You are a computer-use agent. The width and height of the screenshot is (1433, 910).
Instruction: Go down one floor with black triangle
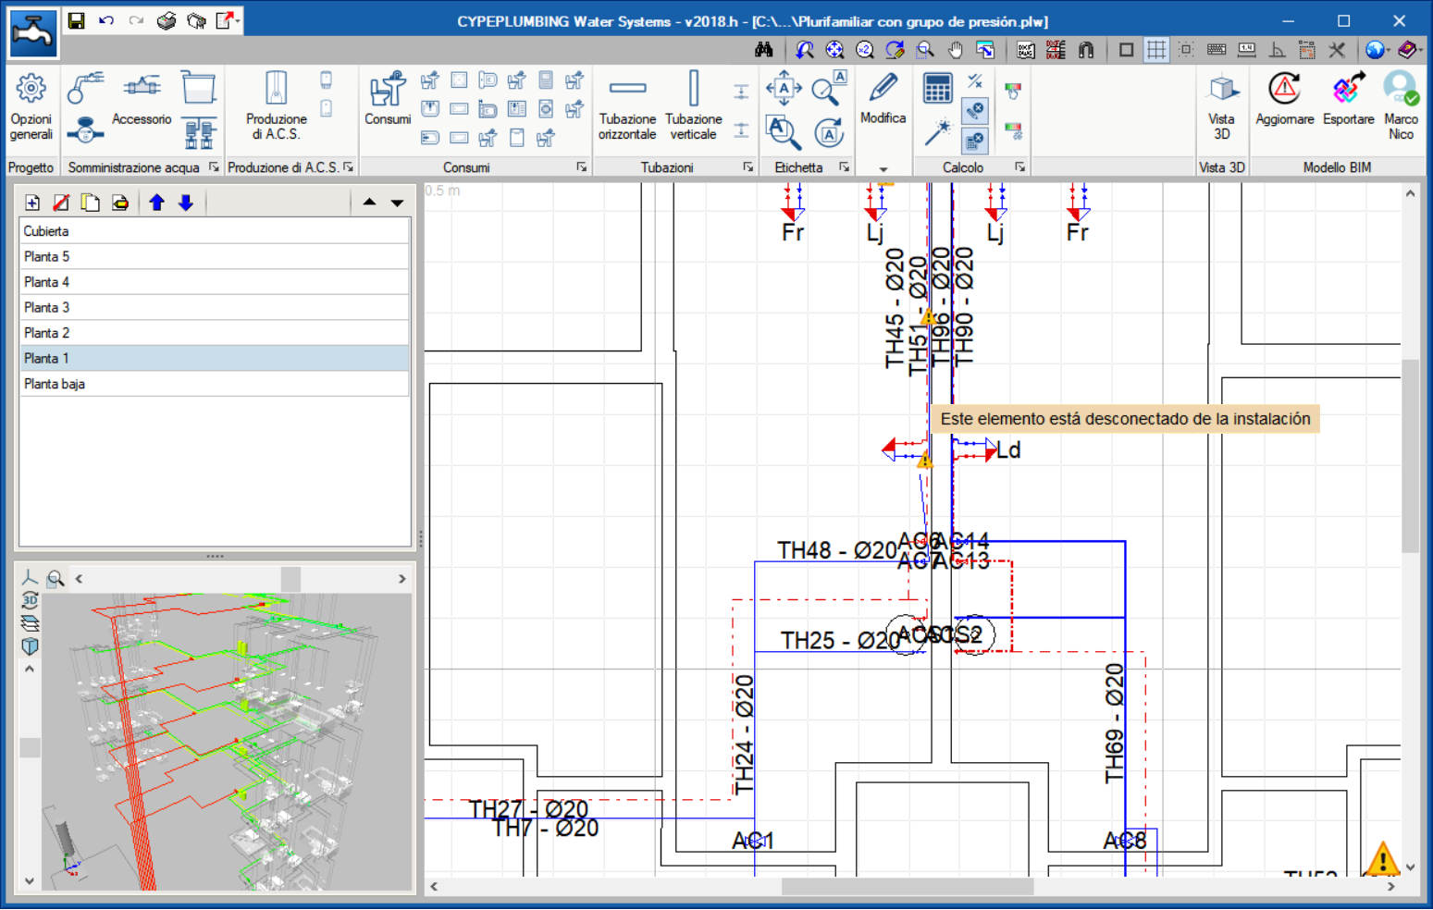(398, 203)
